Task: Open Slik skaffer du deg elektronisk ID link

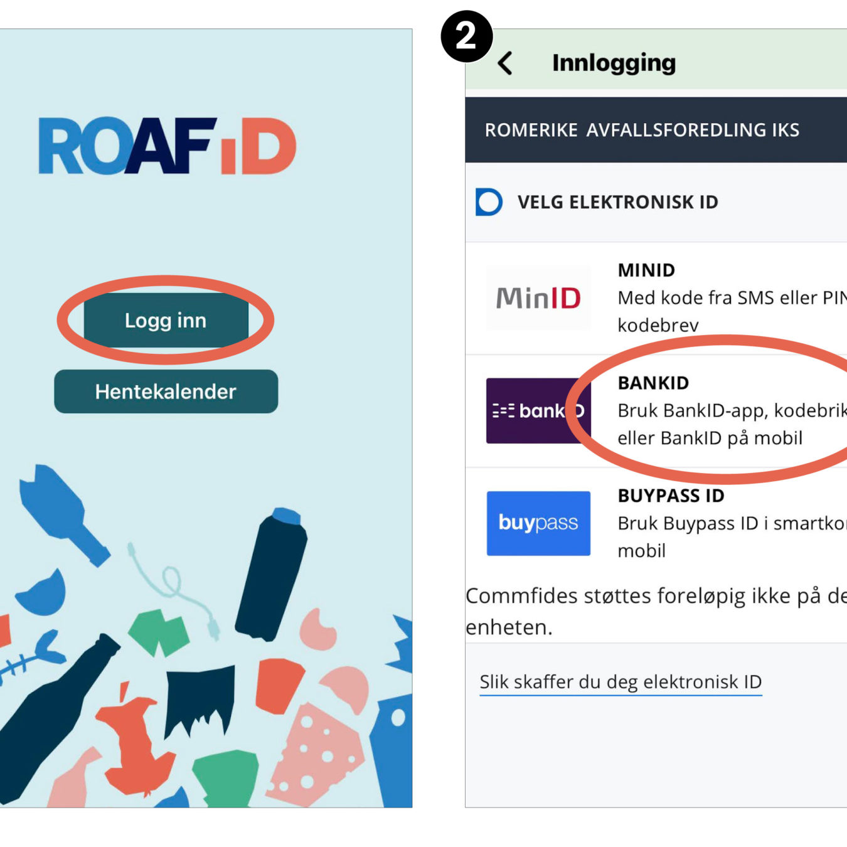Action: [621, 682]
